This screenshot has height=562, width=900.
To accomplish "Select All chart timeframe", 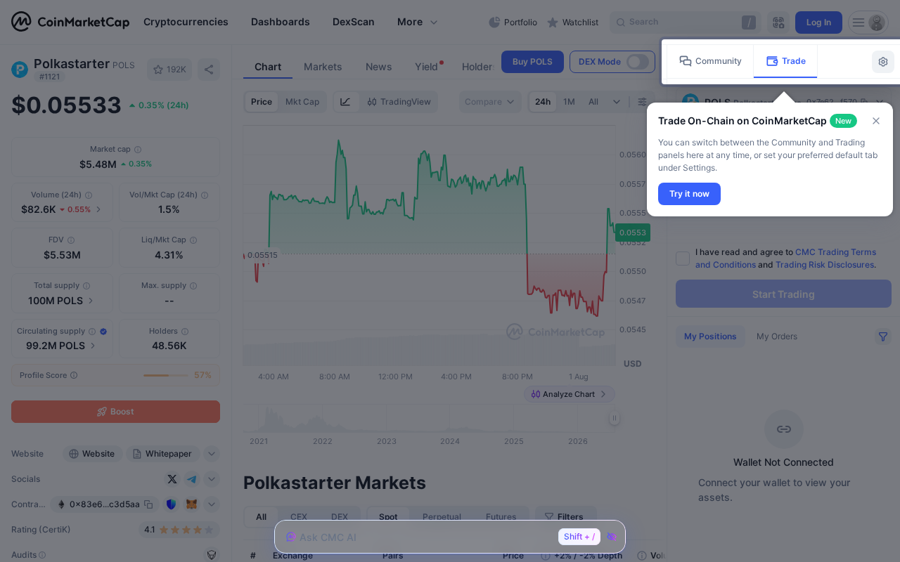I will [x=593, y=102].
